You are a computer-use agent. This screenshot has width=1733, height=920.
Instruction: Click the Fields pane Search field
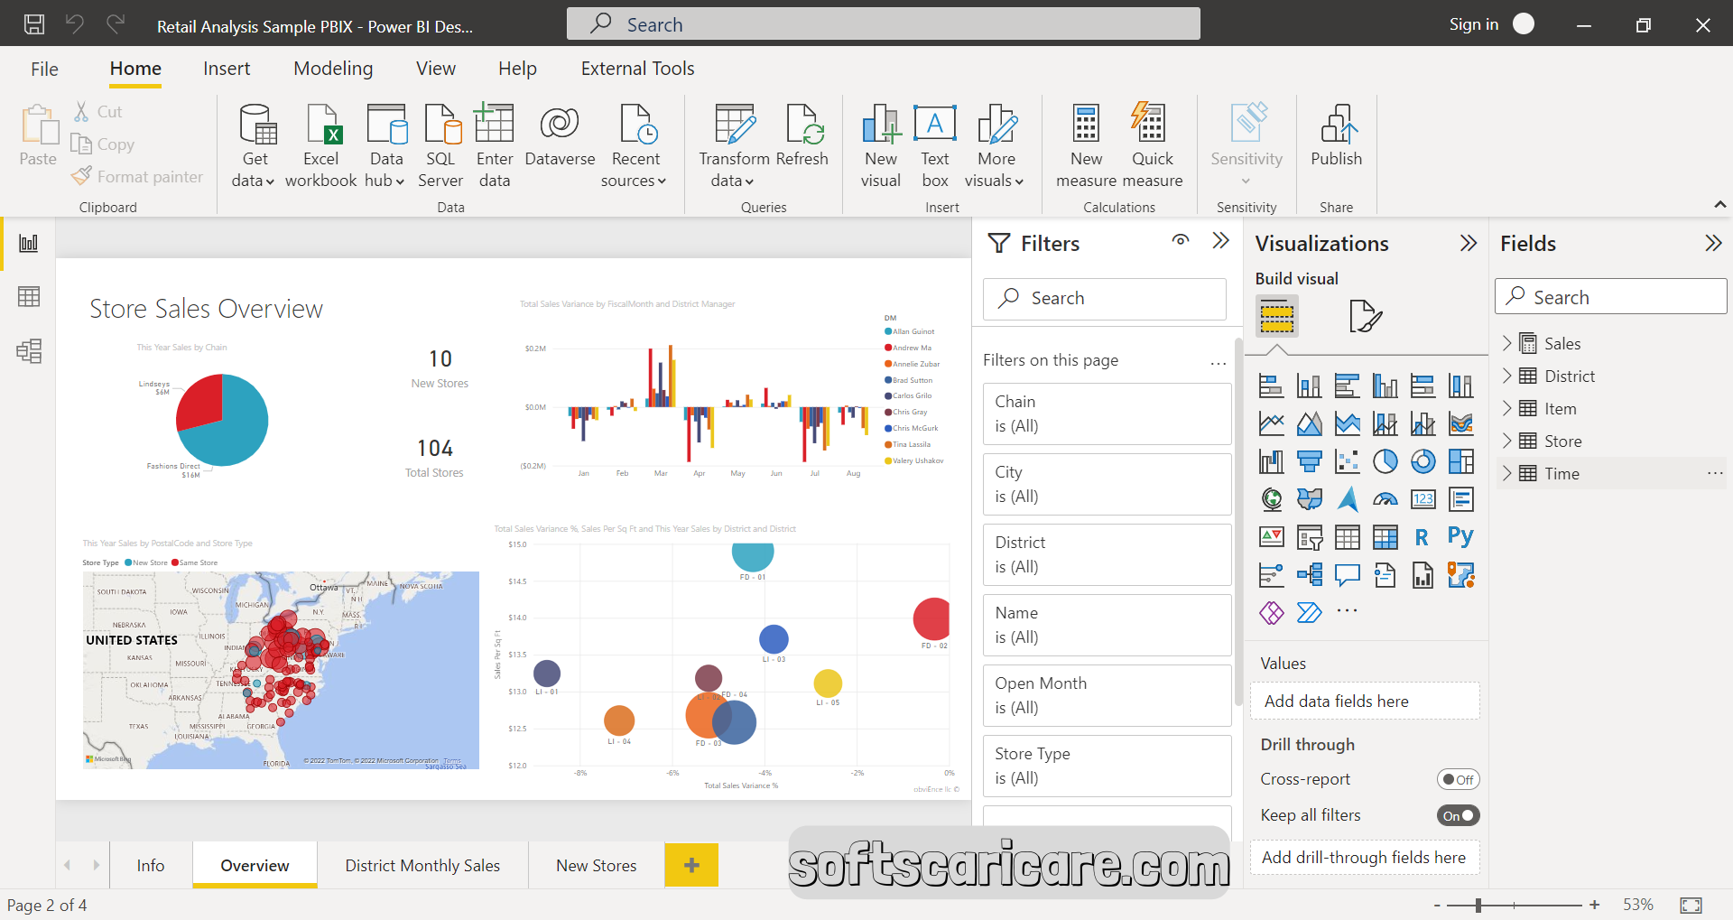tap(1611, 297)
